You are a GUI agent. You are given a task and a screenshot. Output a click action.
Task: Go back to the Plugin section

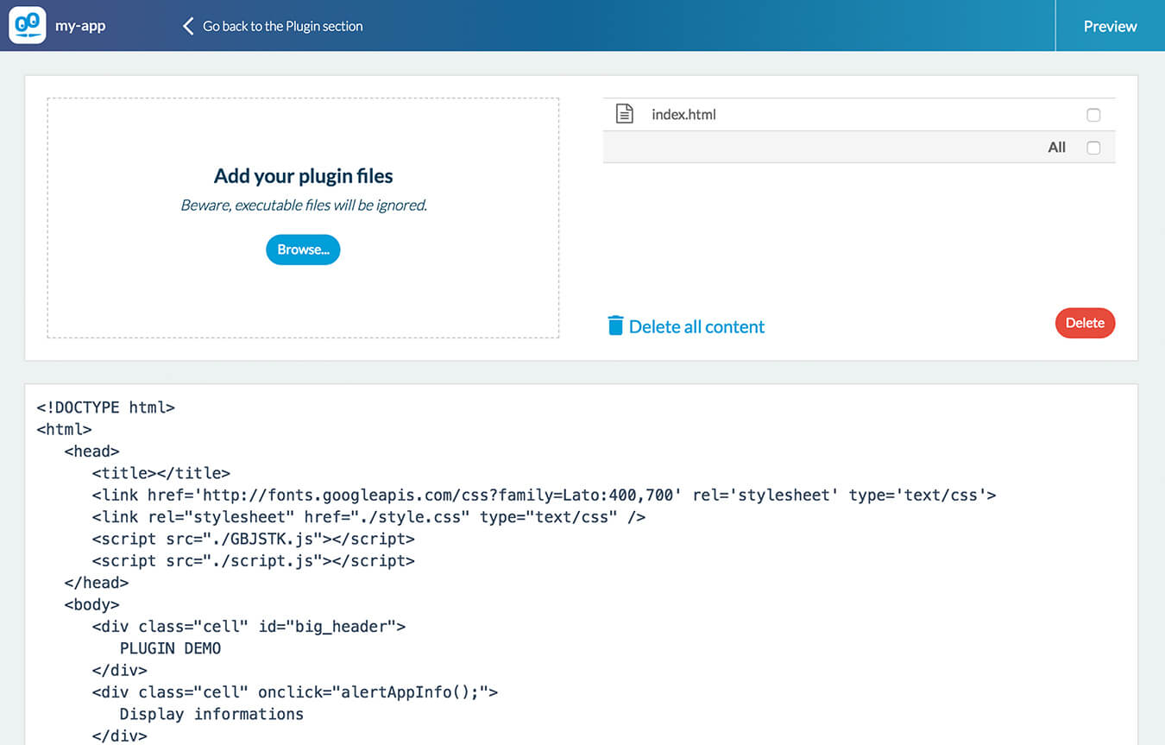point(282,26)
